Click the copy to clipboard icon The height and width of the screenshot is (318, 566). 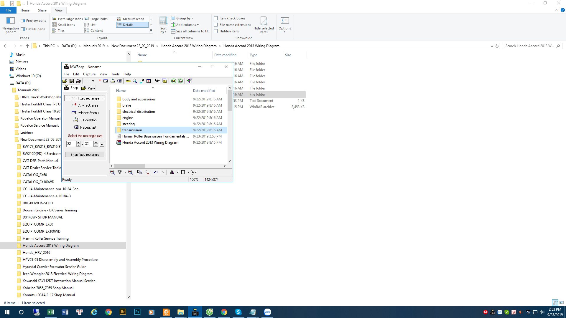click(x=139, y=172)
